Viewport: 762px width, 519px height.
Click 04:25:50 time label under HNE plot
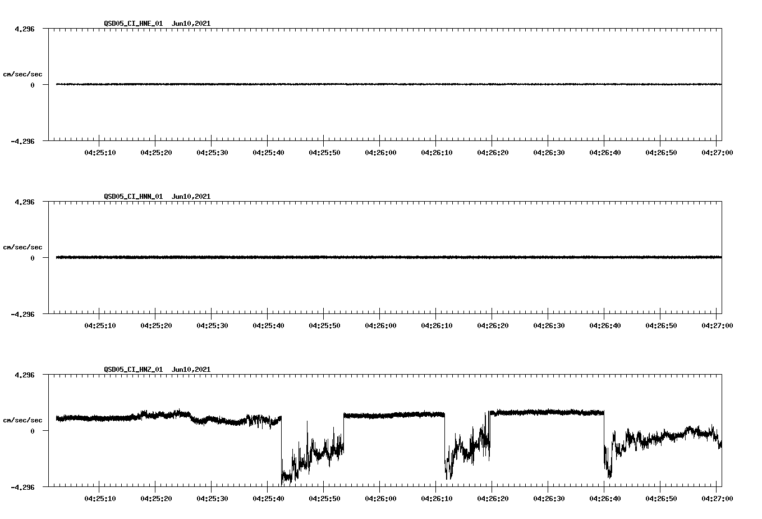(x=324, y=152)
